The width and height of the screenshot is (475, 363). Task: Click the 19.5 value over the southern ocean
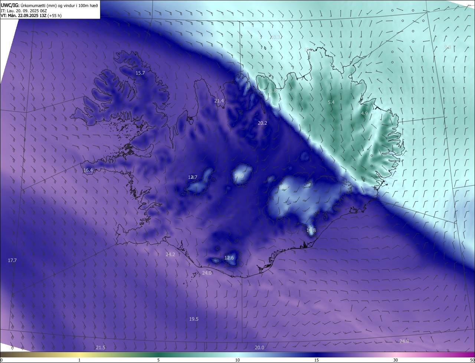pyautogui.click(x=194, y=319)
